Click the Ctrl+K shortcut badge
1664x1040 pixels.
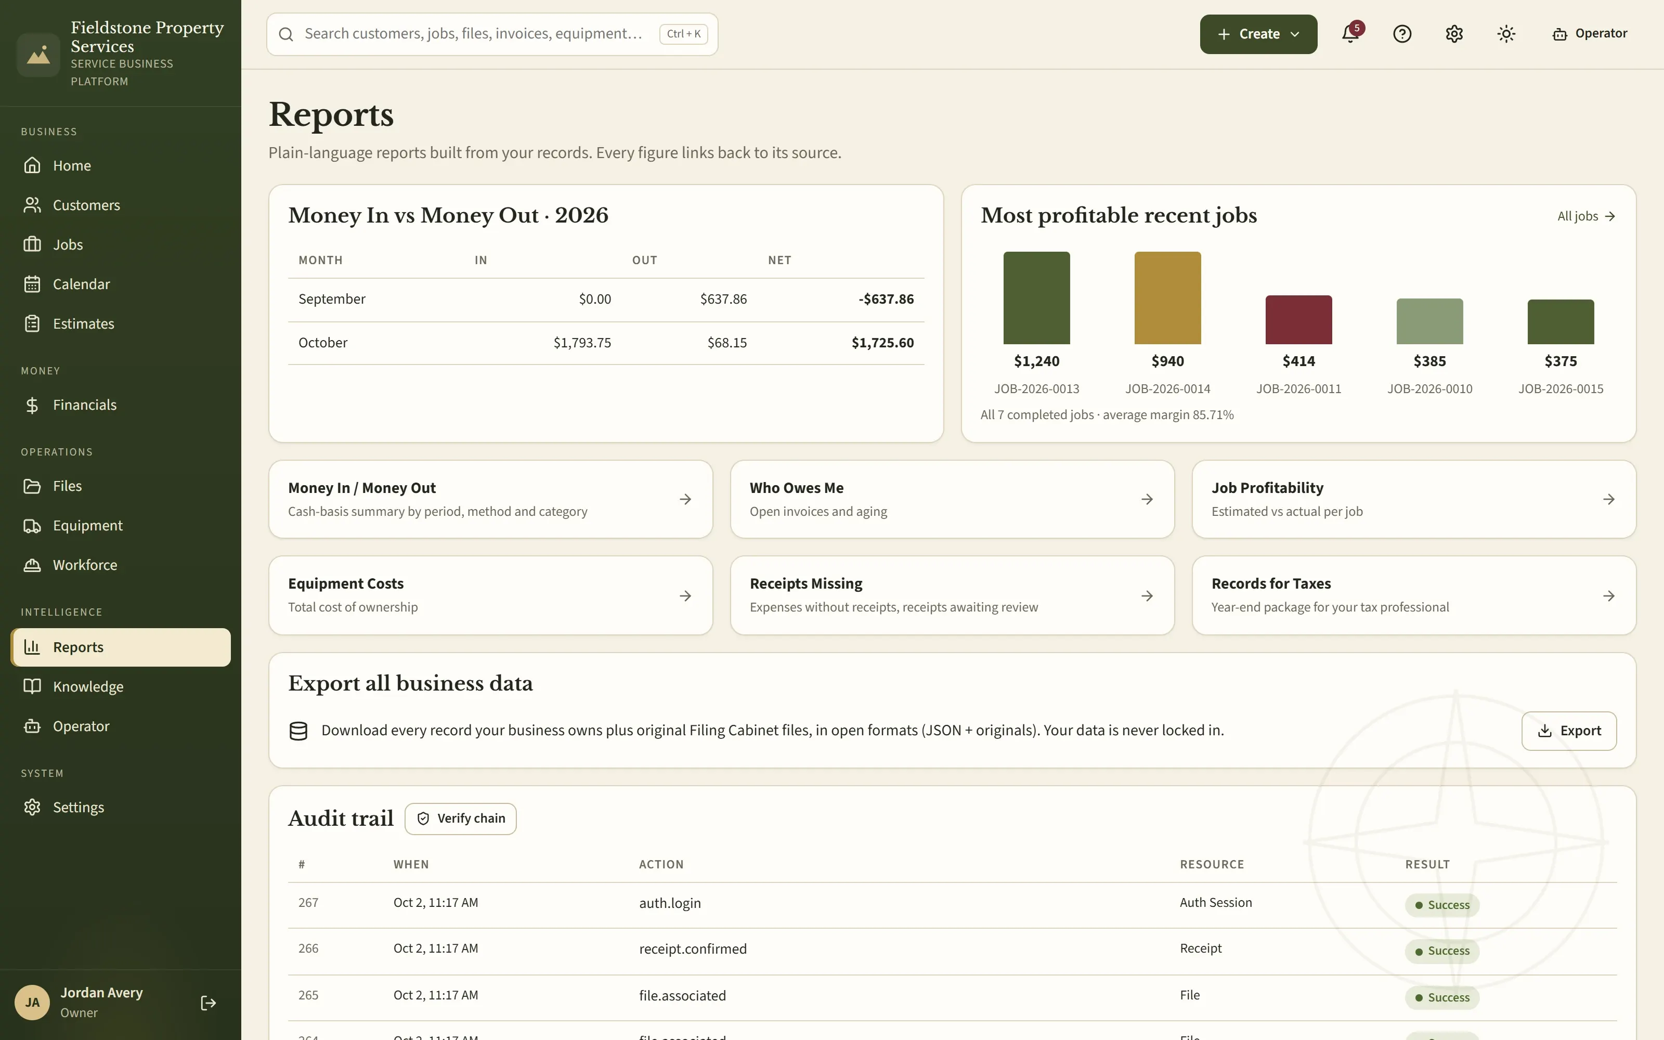click(x=683, y=34)
